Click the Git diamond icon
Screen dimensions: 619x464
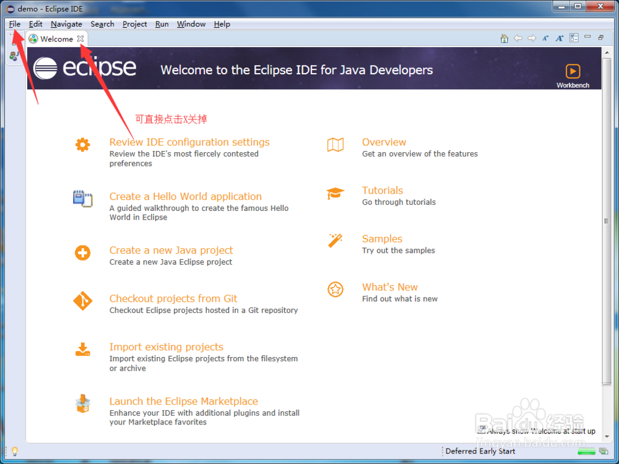pos(82,301)
